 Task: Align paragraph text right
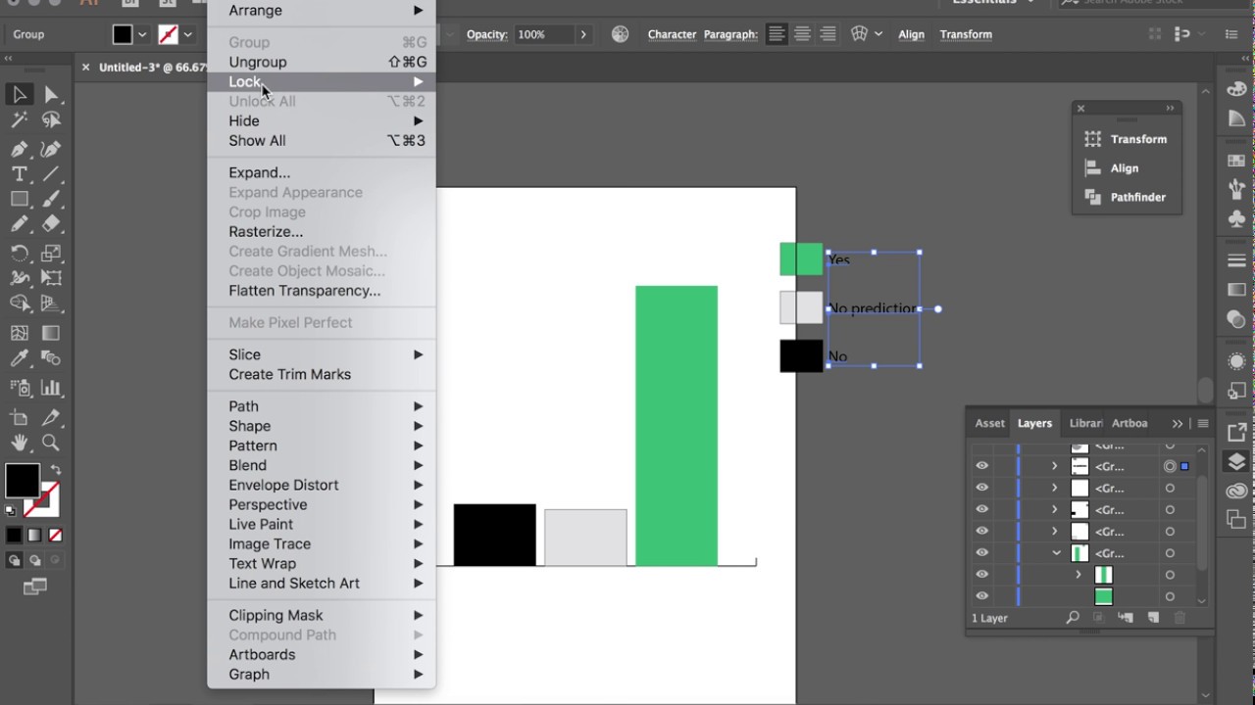[x=828, y=34]
